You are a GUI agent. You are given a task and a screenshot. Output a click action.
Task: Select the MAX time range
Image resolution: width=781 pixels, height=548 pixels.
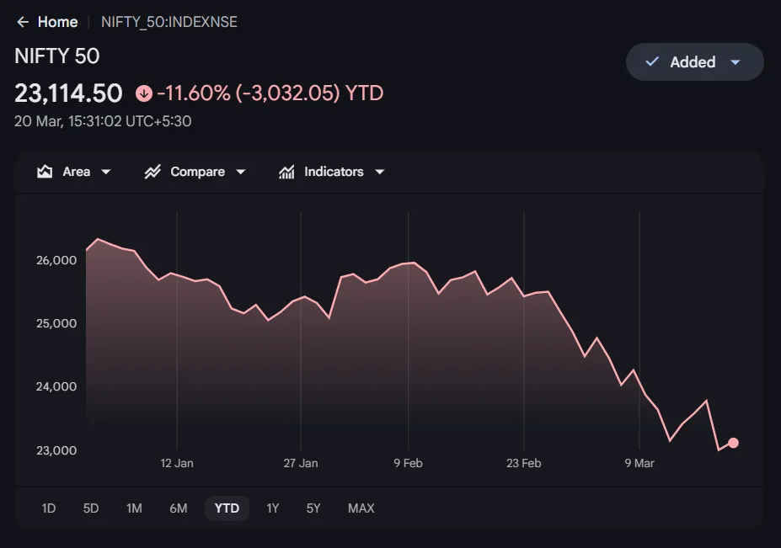pos(361,508)
